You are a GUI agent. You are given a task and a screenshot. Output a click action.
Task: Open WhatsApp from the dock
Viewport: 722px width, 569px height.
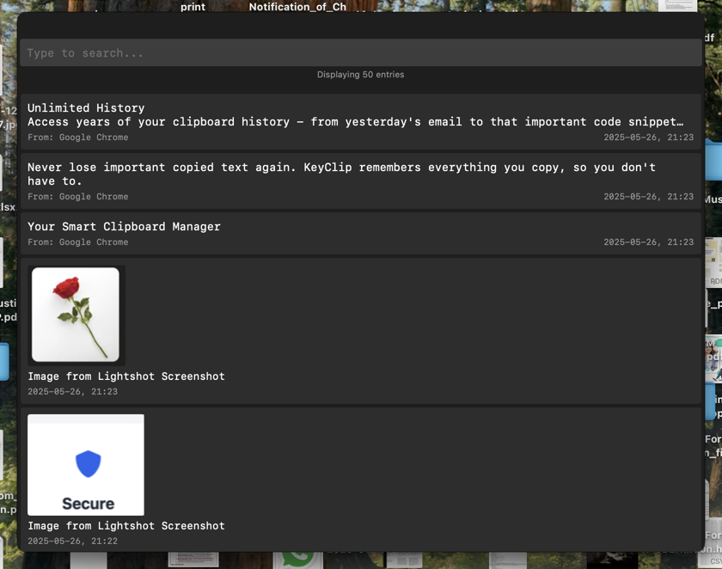[297, 557]
